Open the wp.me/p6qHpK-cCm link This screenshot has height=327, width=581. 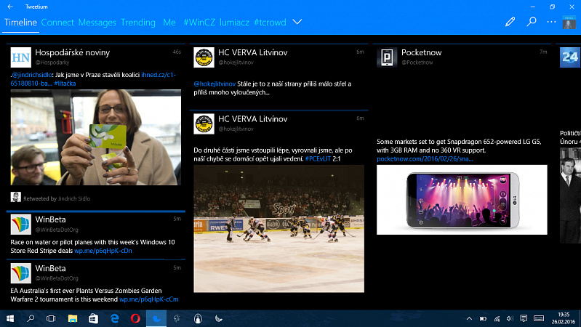[x=148, y=299]
